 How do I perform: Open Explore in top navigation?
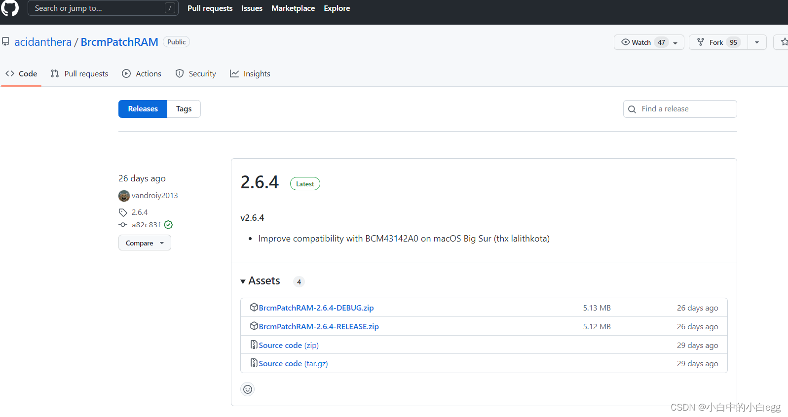tap(337, 8)
